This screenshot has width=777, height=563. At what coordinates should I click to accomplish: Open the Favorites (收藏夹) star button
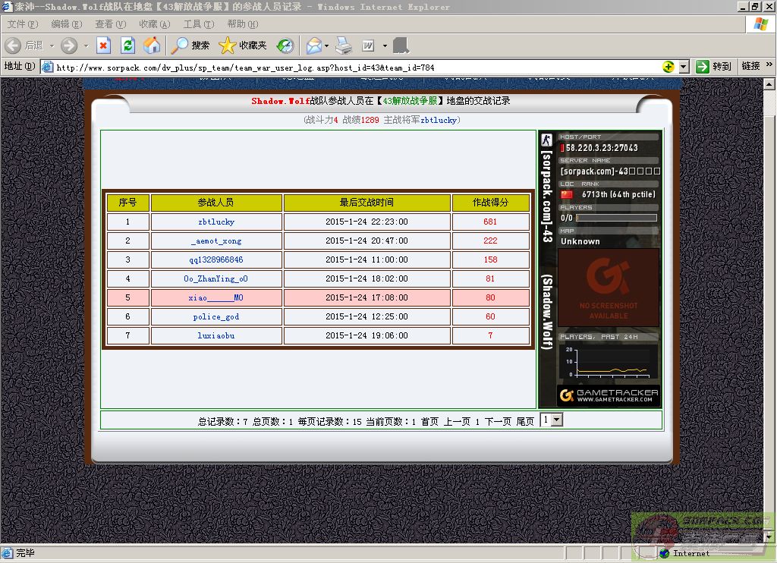point(243,46)
